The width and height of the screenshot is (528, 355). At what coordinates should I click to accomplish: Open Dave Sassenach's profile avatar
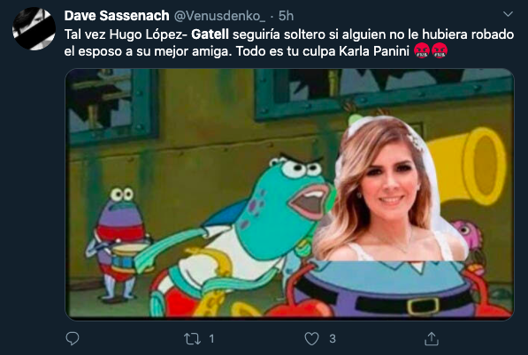[x=34, y=29]
